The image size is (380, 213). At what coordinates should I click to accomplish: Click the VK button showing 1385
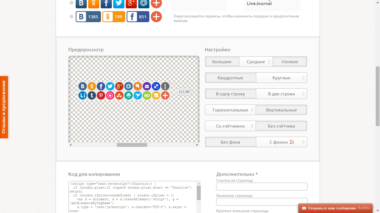pyautogui.click(x=88, y=17)
